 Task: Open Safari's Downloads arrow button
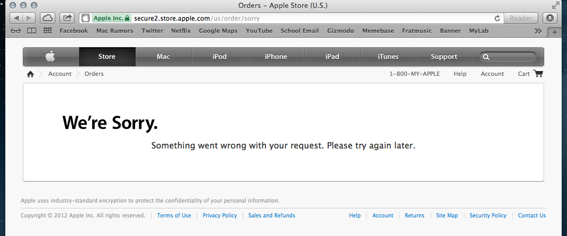549,18
